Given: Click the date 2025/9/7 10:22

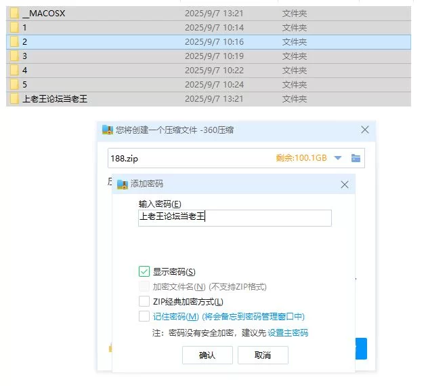Looking at the screenshot, I should tap(214, 71).
